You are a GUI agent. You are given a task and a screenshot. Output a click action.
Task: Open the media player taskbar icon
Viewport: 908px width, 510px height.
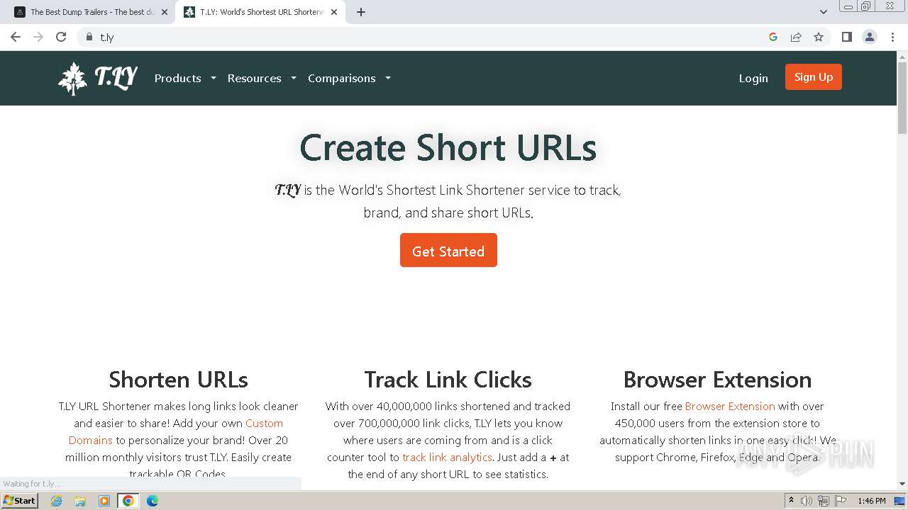[x=104, y=501]
